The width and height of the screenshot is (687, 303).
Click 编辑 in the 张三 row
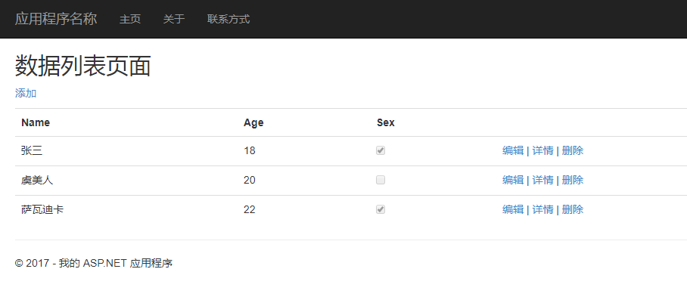coord(513,150)
